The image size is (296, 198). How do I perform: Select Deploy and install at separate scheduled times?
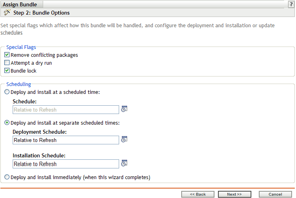[x=7, y=123]
